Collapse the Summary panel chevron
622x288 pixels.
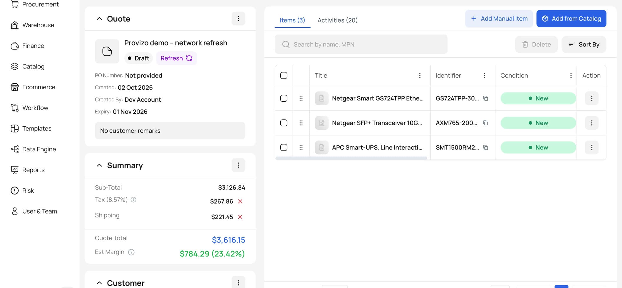tap(99, 165)
